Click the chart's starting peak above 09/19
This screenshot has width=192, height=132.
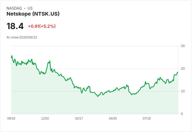(12, 56)
